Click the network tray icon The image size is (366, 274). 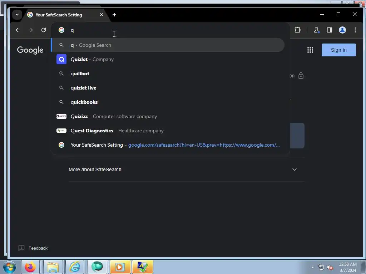[321, 267]
